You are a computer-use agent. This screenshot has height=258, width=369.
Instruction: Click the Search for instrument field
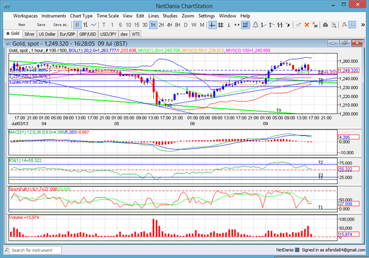click(x=32, y=250)
